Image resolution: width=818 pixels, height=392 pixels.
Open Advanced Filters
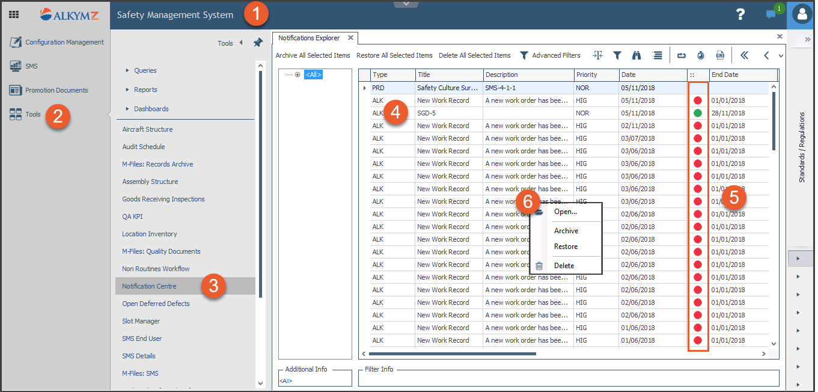[x=556, y=55]
